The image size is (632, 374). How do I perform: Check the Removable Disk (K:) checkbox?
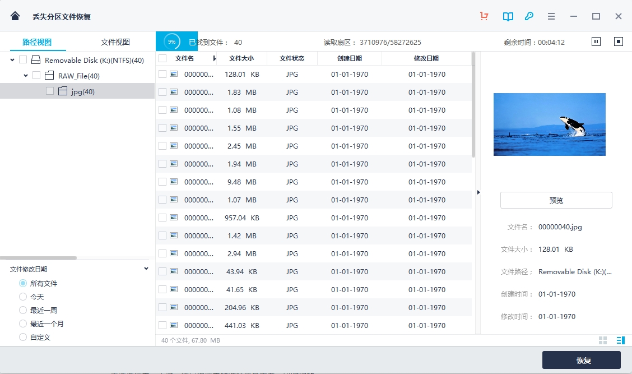[23, 59]
